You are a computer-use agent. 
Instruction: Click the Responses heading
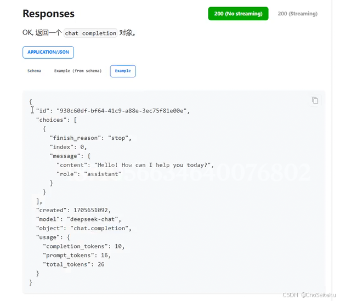coord(49,14)
